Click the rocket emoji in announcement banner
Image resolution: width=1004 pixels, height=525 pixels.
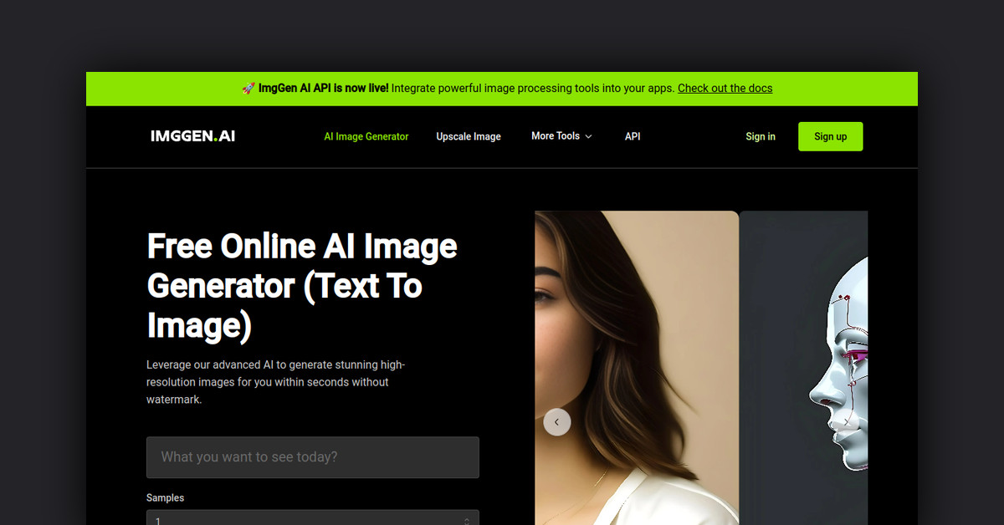point(248,89)
